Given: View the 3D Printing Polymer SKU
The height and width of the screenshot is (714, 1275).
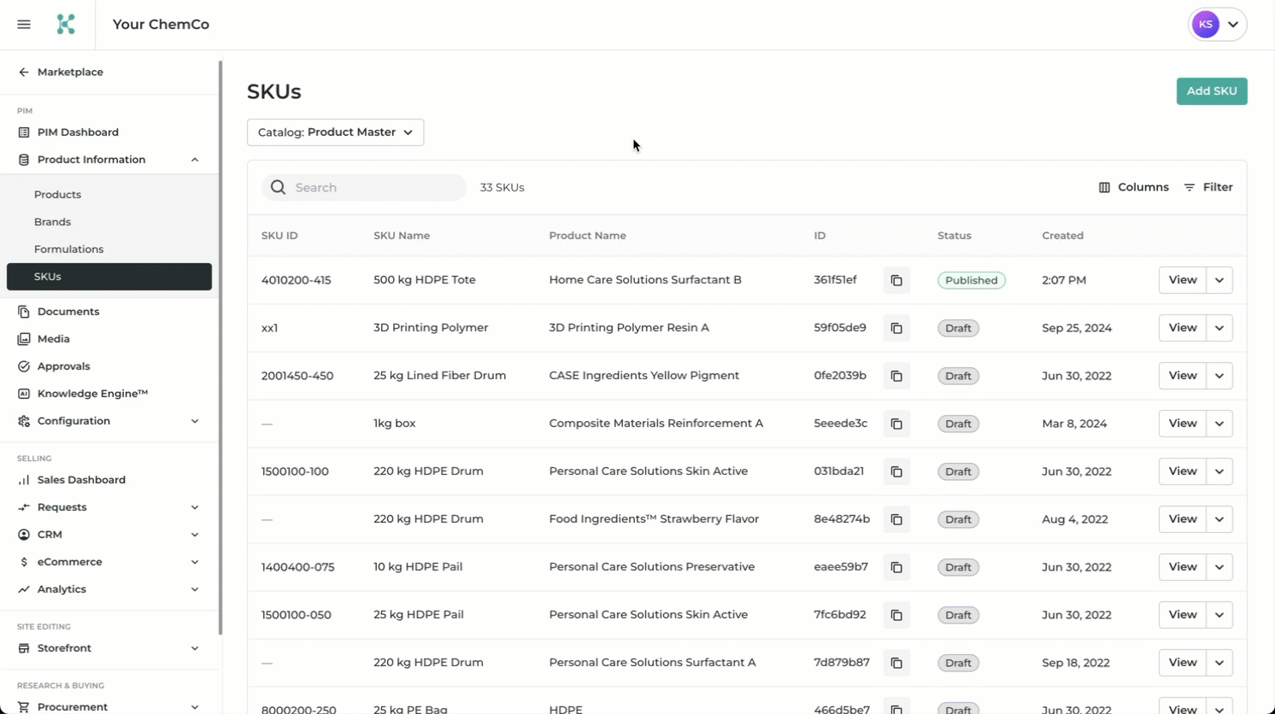Looking at the screenshot, I should [1182, 328].
